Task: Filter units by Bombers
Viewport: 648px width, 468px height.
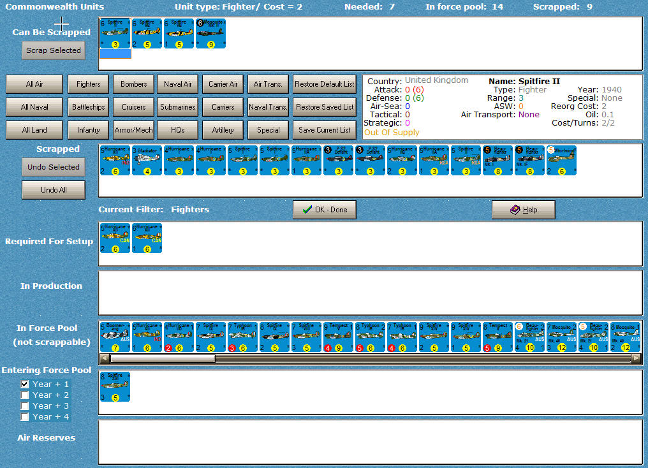Action: [133, 84]
